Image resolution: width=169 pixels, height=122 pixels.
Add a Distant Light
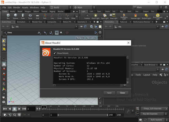click(146, 16)
